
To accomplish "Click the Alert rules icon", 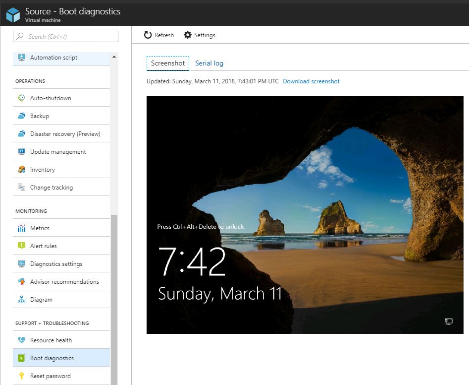I will [x=22, y=246].
